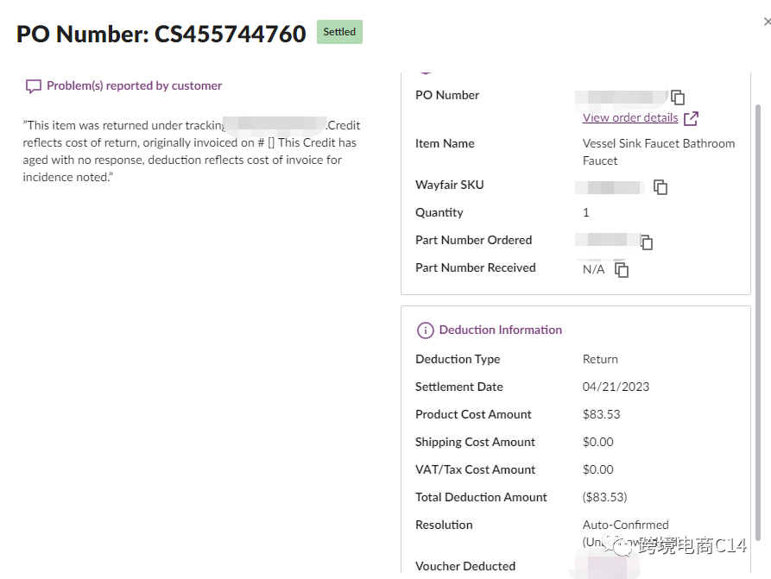
Task: Click the green Settled status badge
Action: 339,32
